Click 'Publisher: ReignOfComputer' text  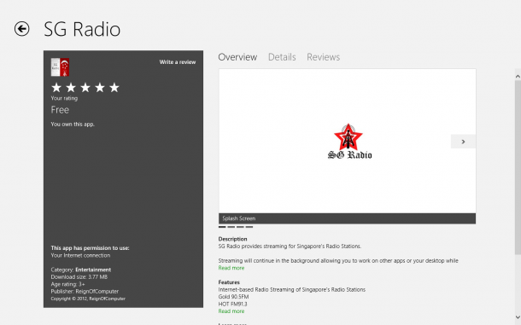coord(85,292)
